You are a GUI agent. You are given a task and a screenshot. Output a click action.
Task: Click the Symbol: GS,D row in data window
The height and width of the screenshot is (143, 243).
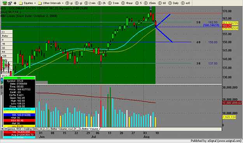[19, 81]
